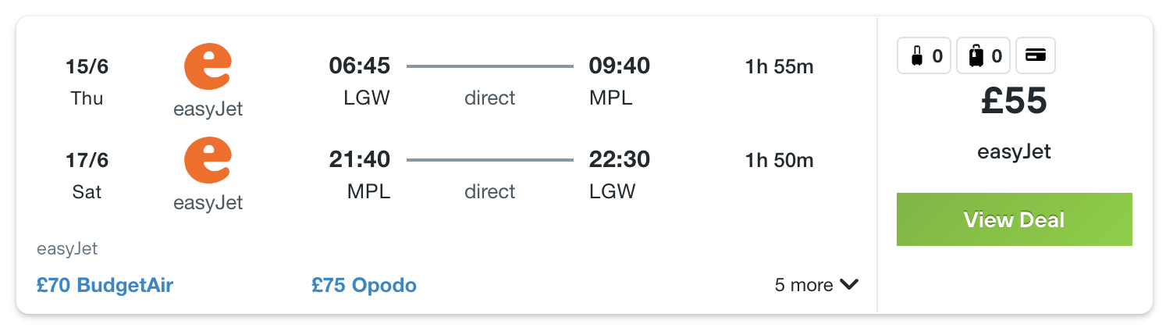Click the outbound 1h 55m duration
This screenshot has width=1166, height=331.
[x=780, y=67]
